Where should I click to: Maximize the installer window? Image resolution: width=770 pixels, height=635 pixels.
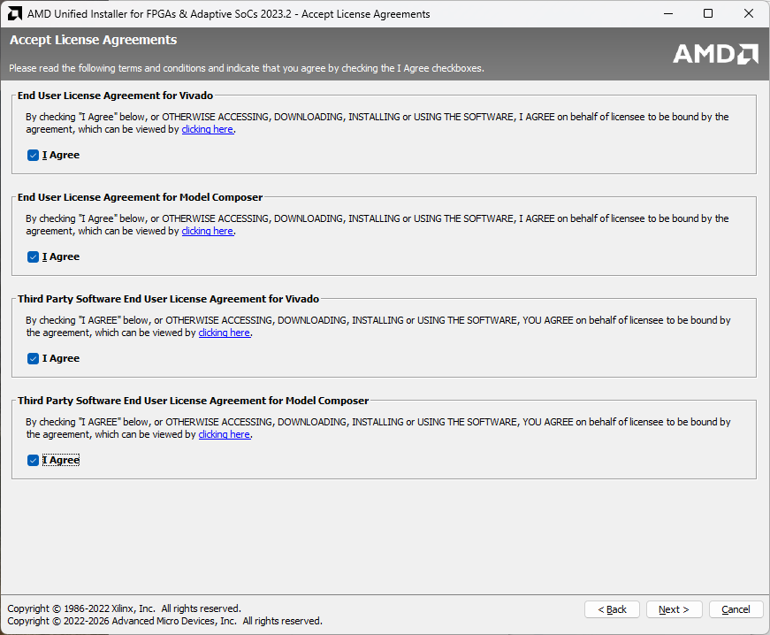[x=708, y=14]
